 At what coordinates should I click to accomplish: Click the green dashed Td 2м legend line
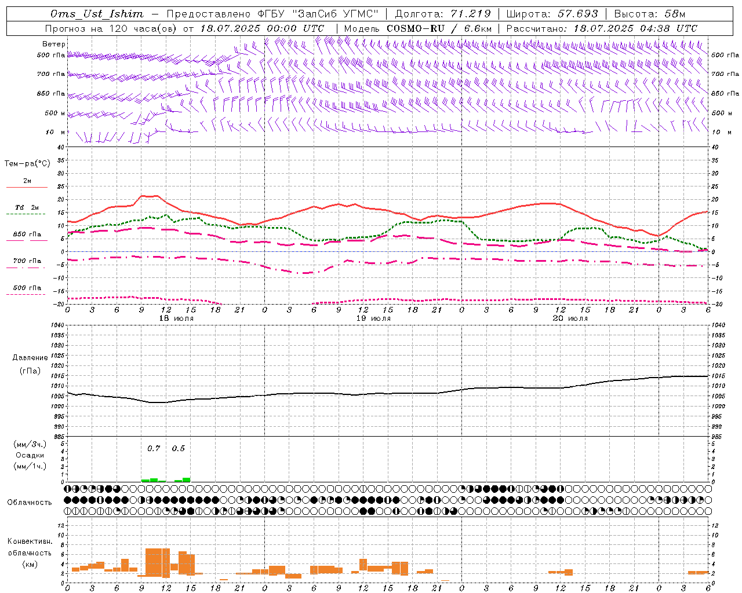26,214
